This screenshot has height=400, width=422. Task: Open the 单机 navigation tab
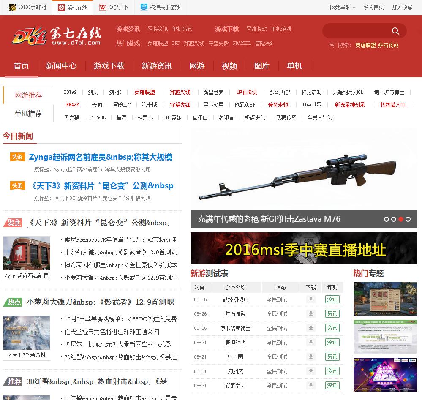coord(294,65)
